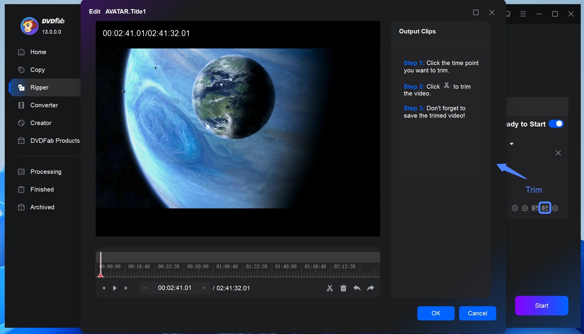Open the video edit icon in task row
The image size is (584, 334).
(535, 208)
